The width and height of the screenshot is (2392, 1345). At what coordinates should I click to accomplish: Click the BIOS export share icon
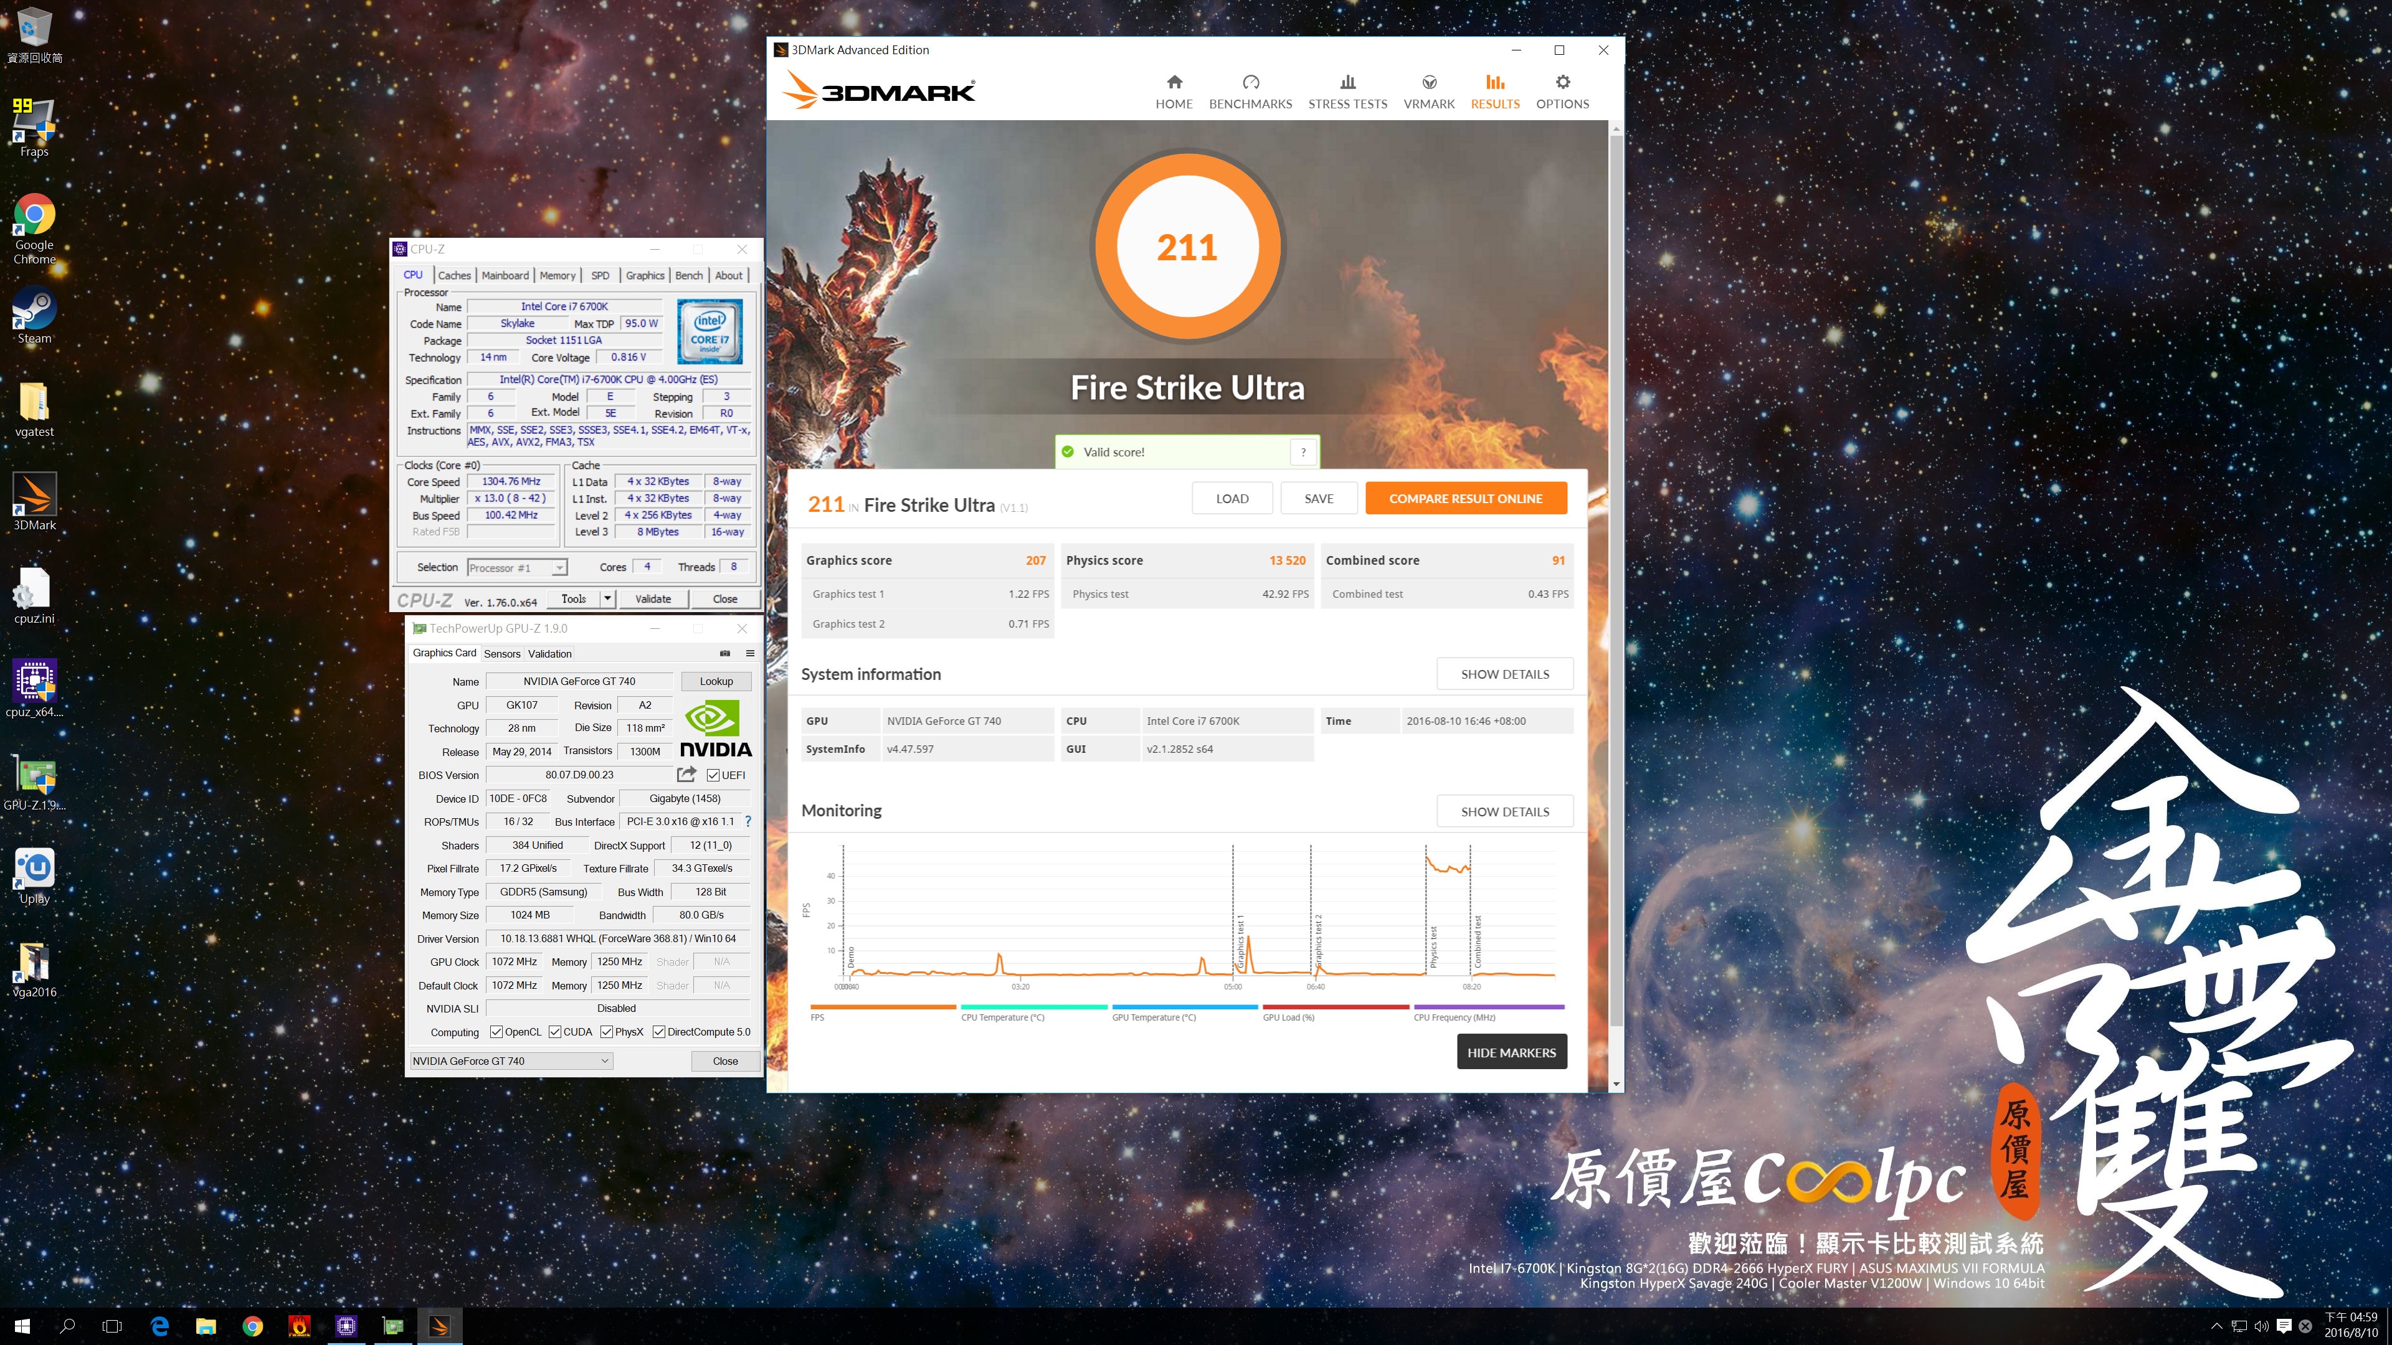point(686,774)
